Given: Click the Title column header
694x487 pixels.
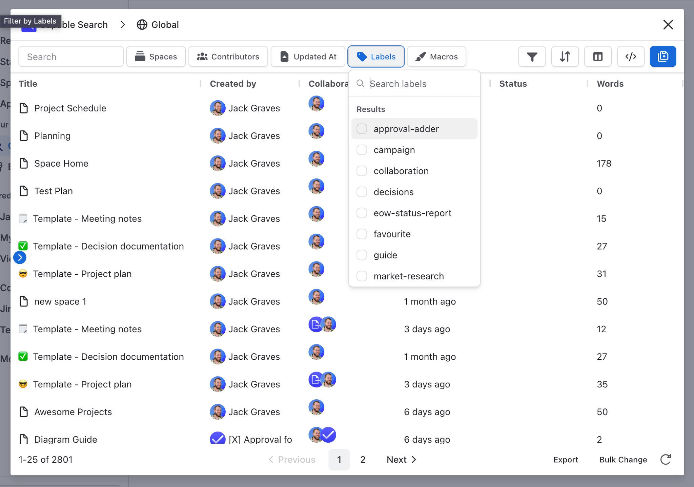Looking at the screenshot, I should point(28,84).
